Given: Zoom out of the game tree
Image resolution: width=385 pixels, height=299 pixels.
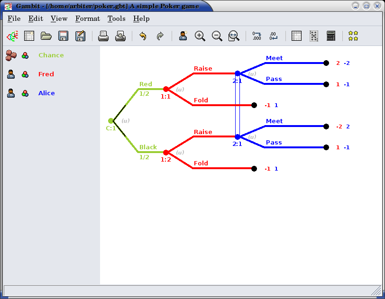Looking at the screenshot, I should [217, 36].
